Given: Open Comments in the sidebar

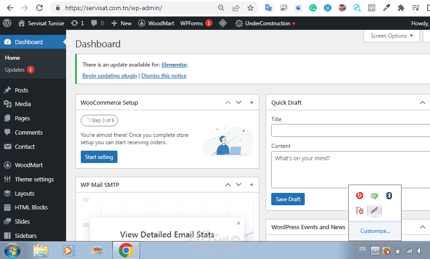Looking at the screenshot, I should [28, 133].
